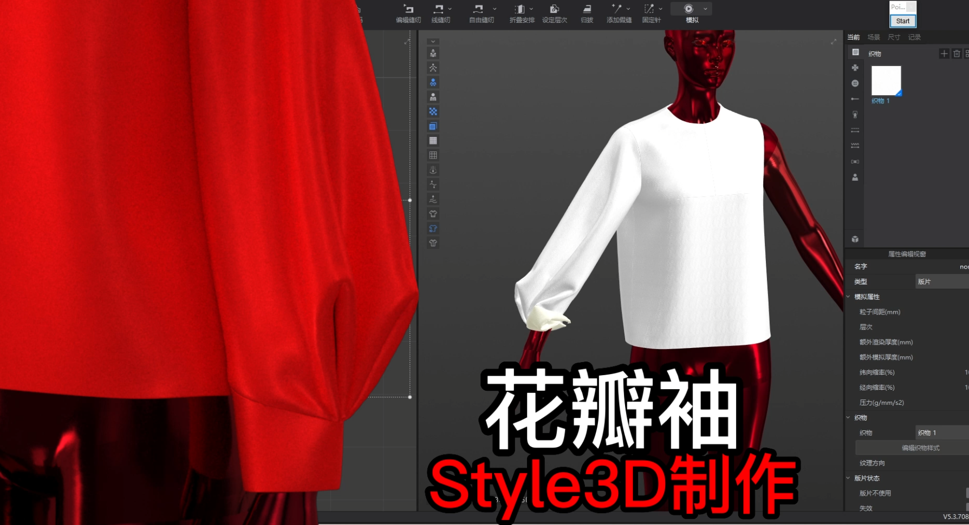
Task: Collapse the 版片状态 section
Action: (848, 478)
